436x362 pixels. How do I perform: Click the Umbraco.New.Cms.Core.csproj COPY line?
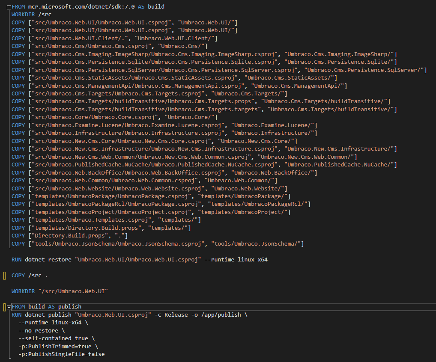click(x=155, y=141)
